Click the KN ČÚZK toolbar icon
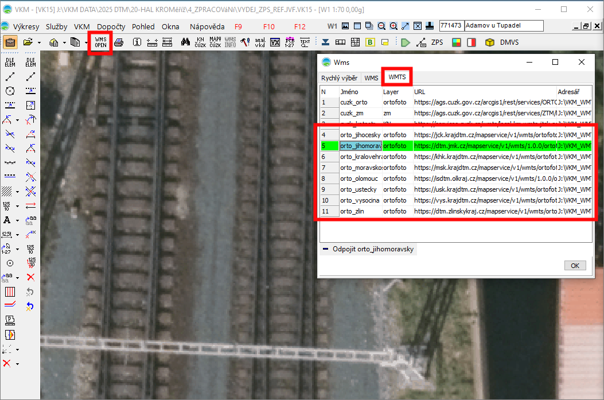The width and height of the screenshot is (604, 400). (200, 42)
